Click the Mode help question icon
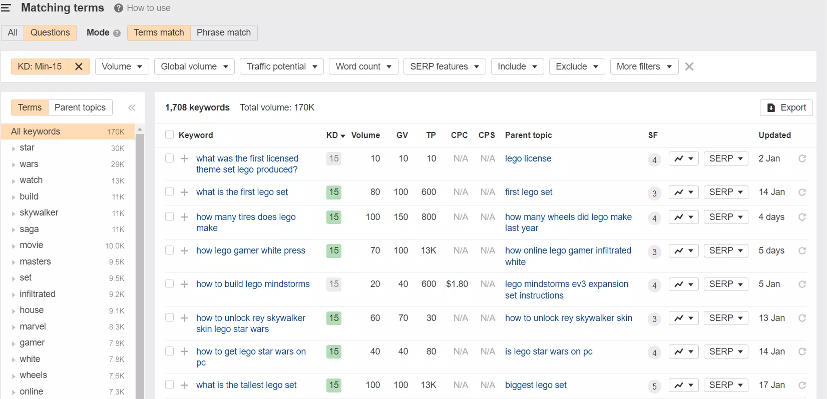 (x=117, y=33)
